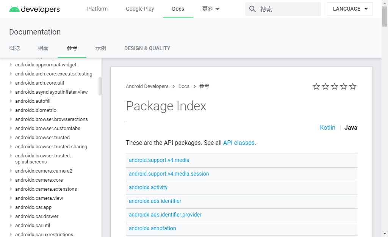Open the Platform tab
The width and height of the screenshot is (388, 237).
(x=97, y=9)
